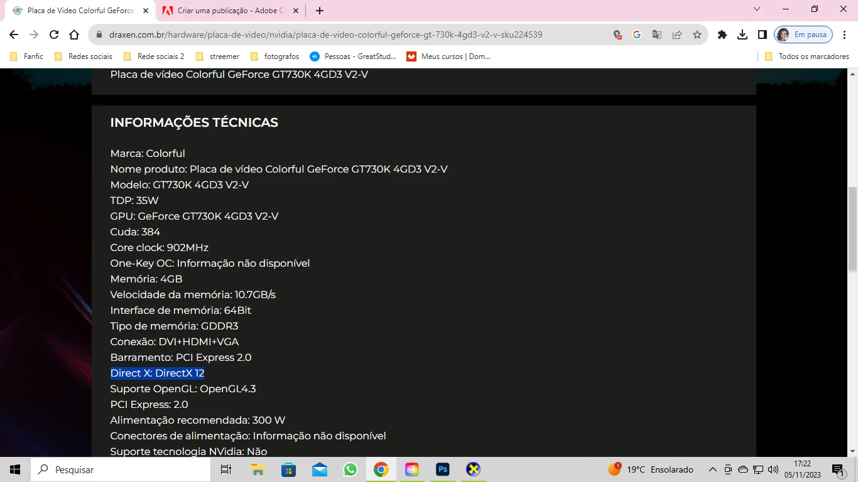This screenshot has width=858, height=482.
Task: Open the Chrome home page
Action: click(74, 35)
